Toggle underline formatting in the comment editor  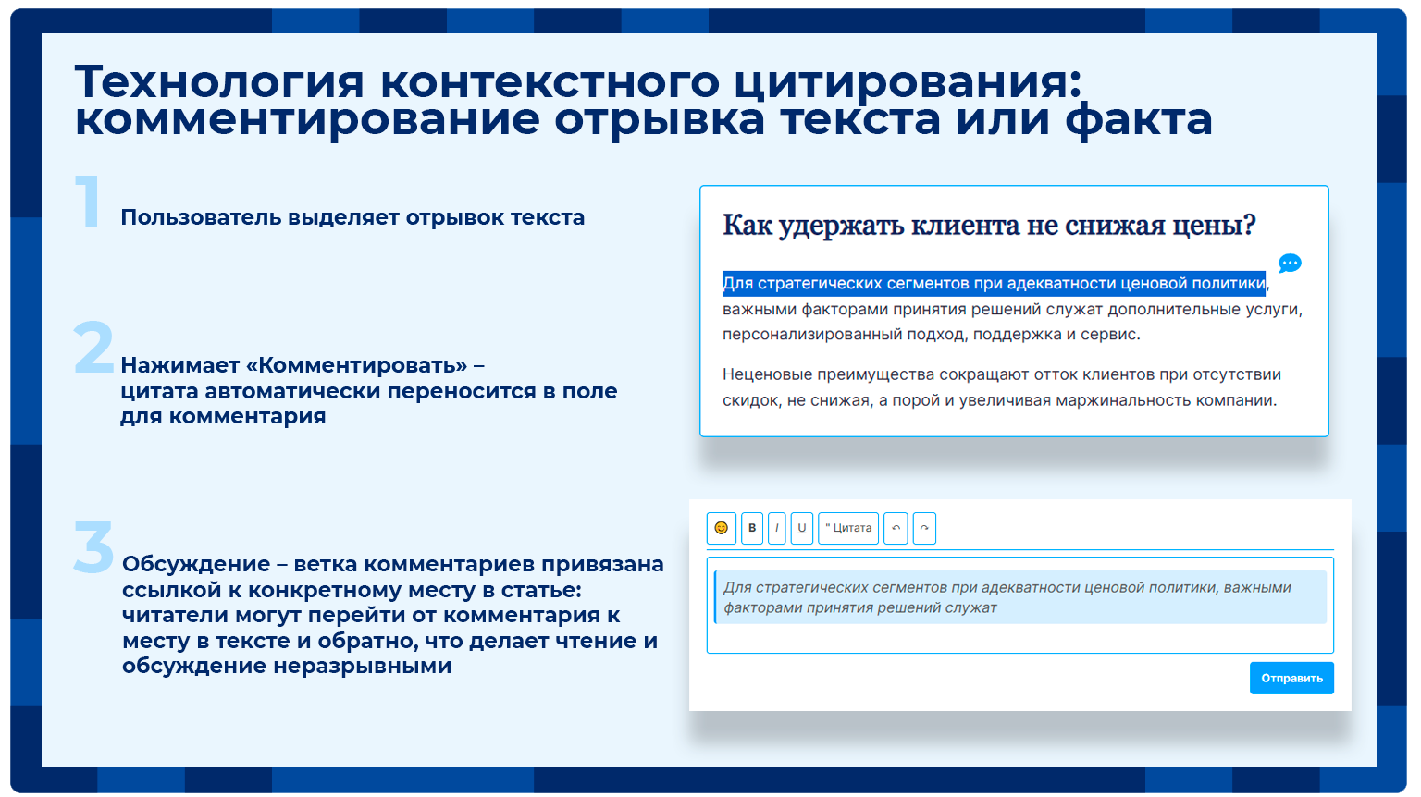pyautogui.click(x=800, y=528)
